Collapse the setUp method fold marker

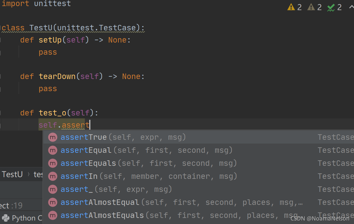coord(1,40)
